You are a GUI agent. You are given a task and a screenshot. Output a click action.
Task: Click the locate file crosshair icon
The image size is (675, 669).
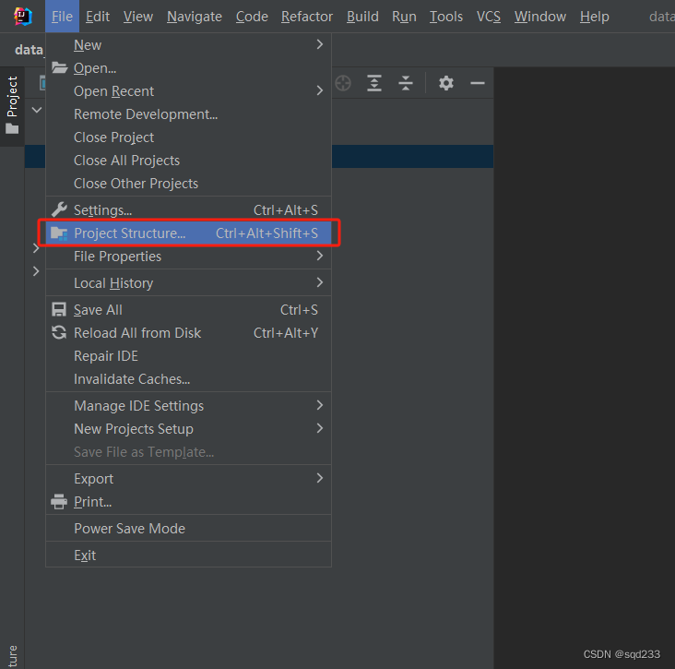343,83
